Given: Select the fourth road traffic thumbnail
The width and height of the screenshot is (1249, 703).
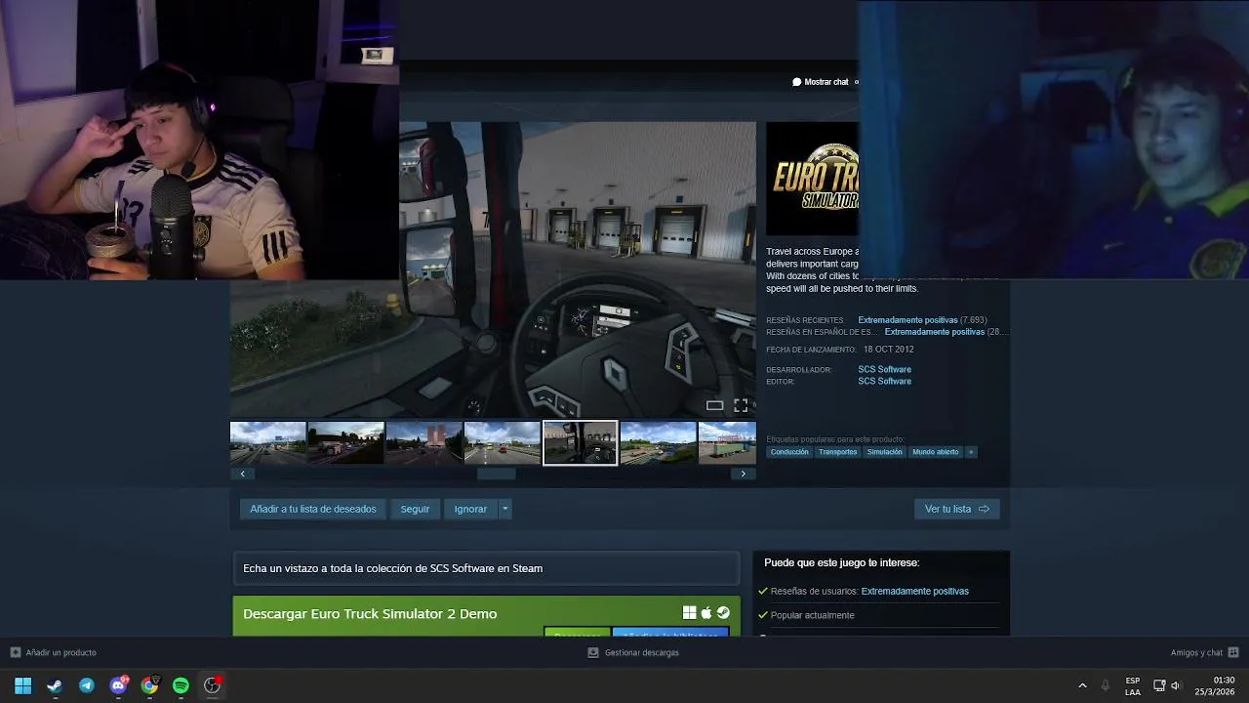Looking at the screenshot, I should [502, 442].
